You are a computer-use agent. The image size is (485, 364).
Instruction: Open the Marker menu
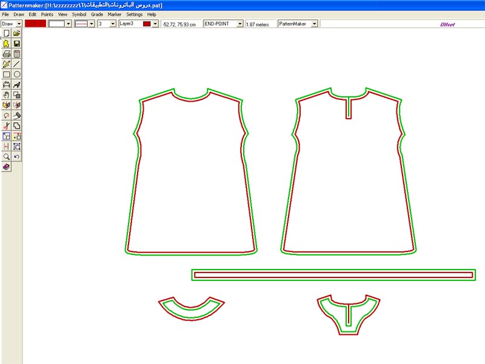pyautogui.click(x=115, y=14)
